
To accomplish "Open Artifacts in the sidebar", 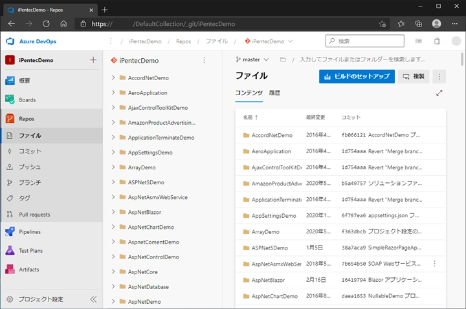I will point(28,270).
